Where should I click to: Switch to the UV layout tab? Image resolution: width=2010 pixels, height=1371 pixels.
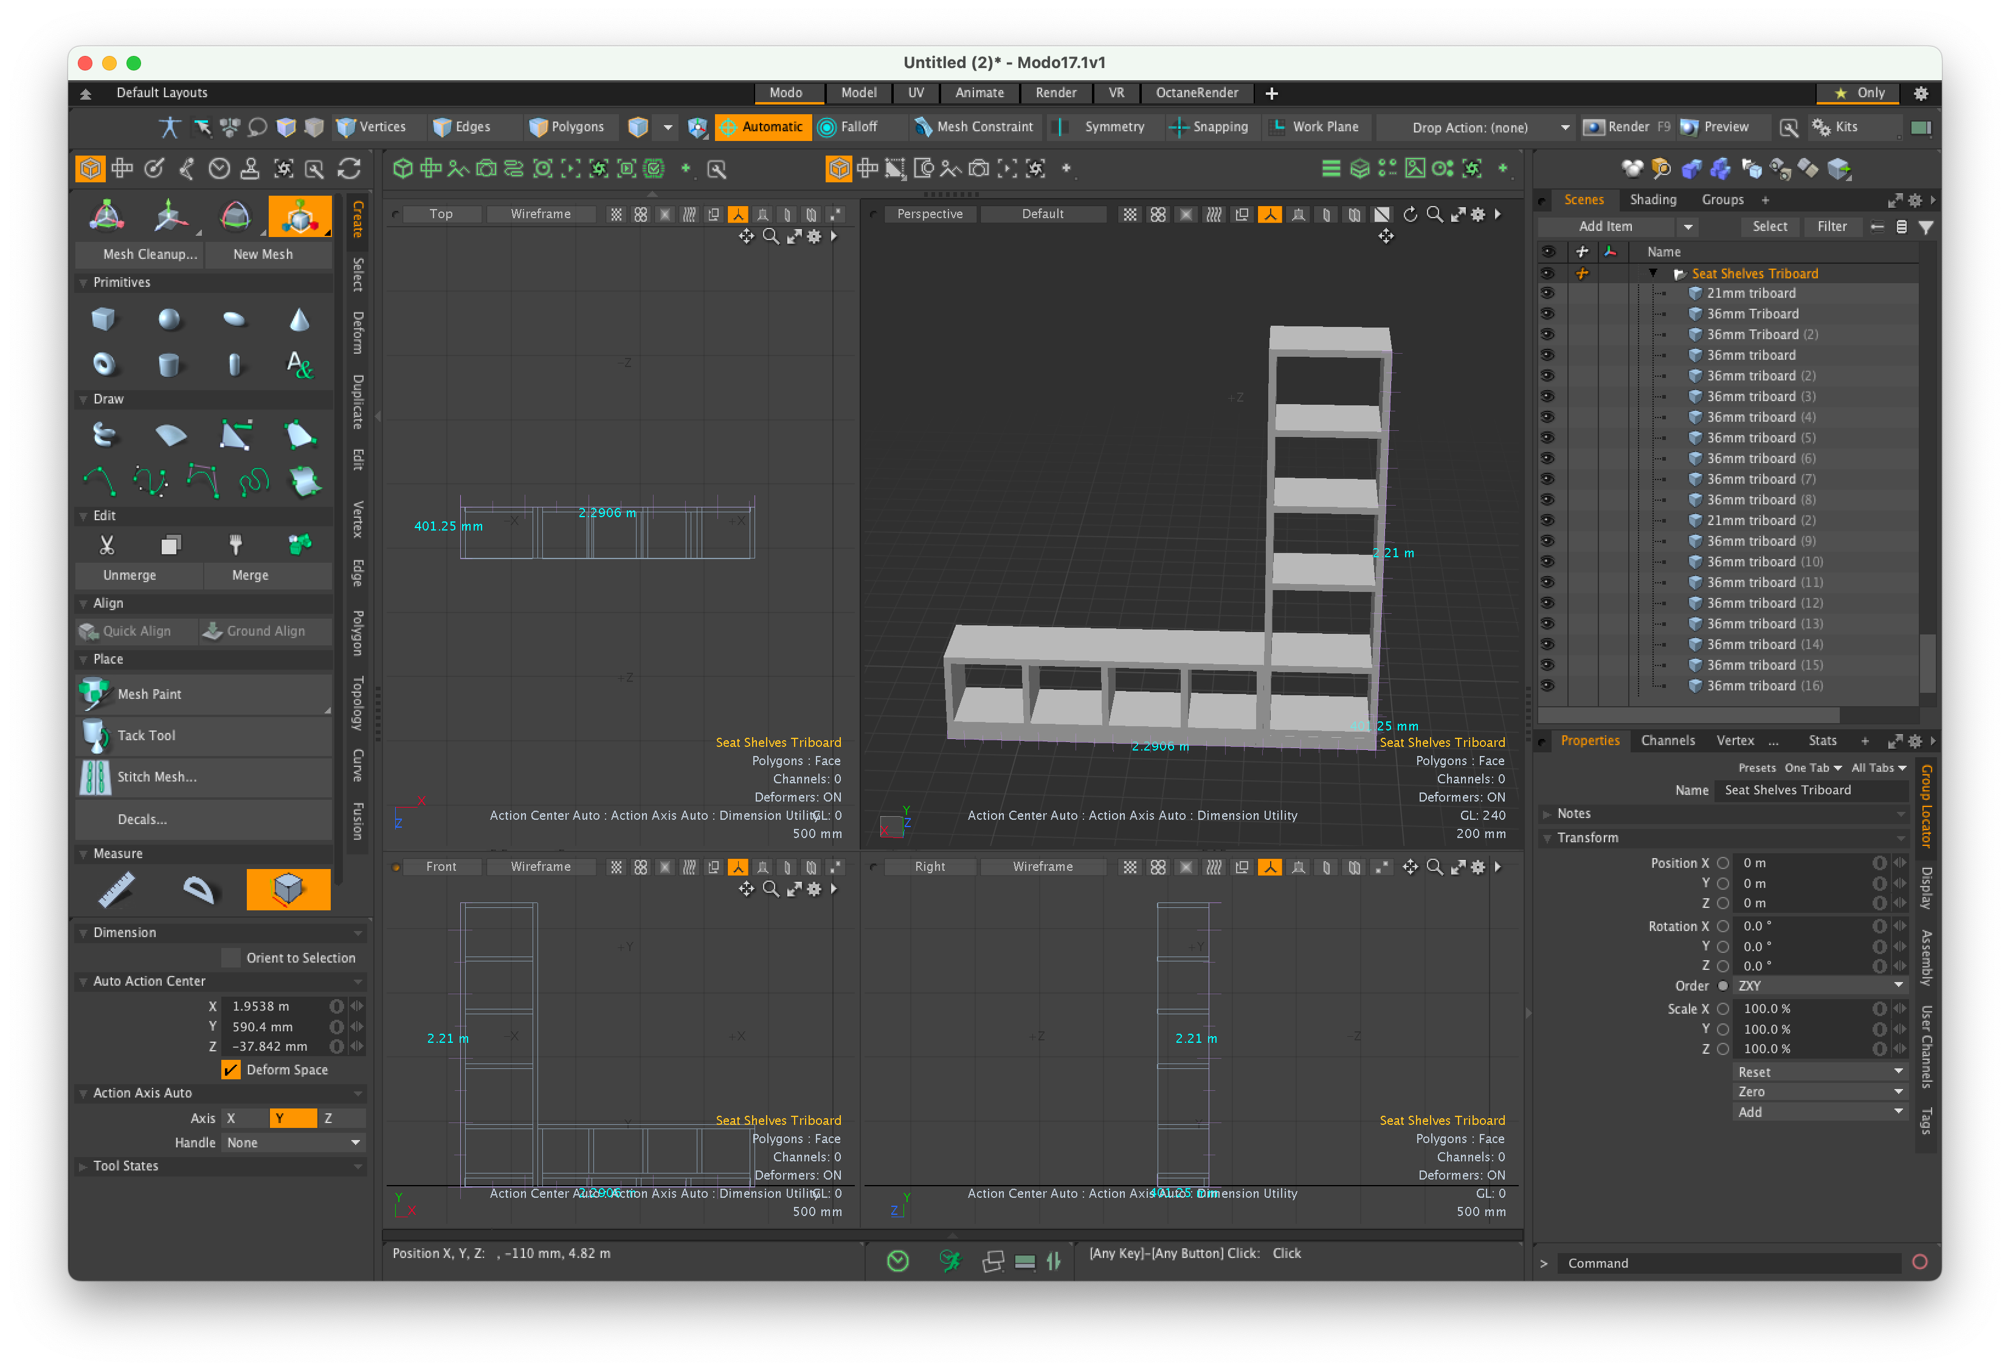(916, 92)
